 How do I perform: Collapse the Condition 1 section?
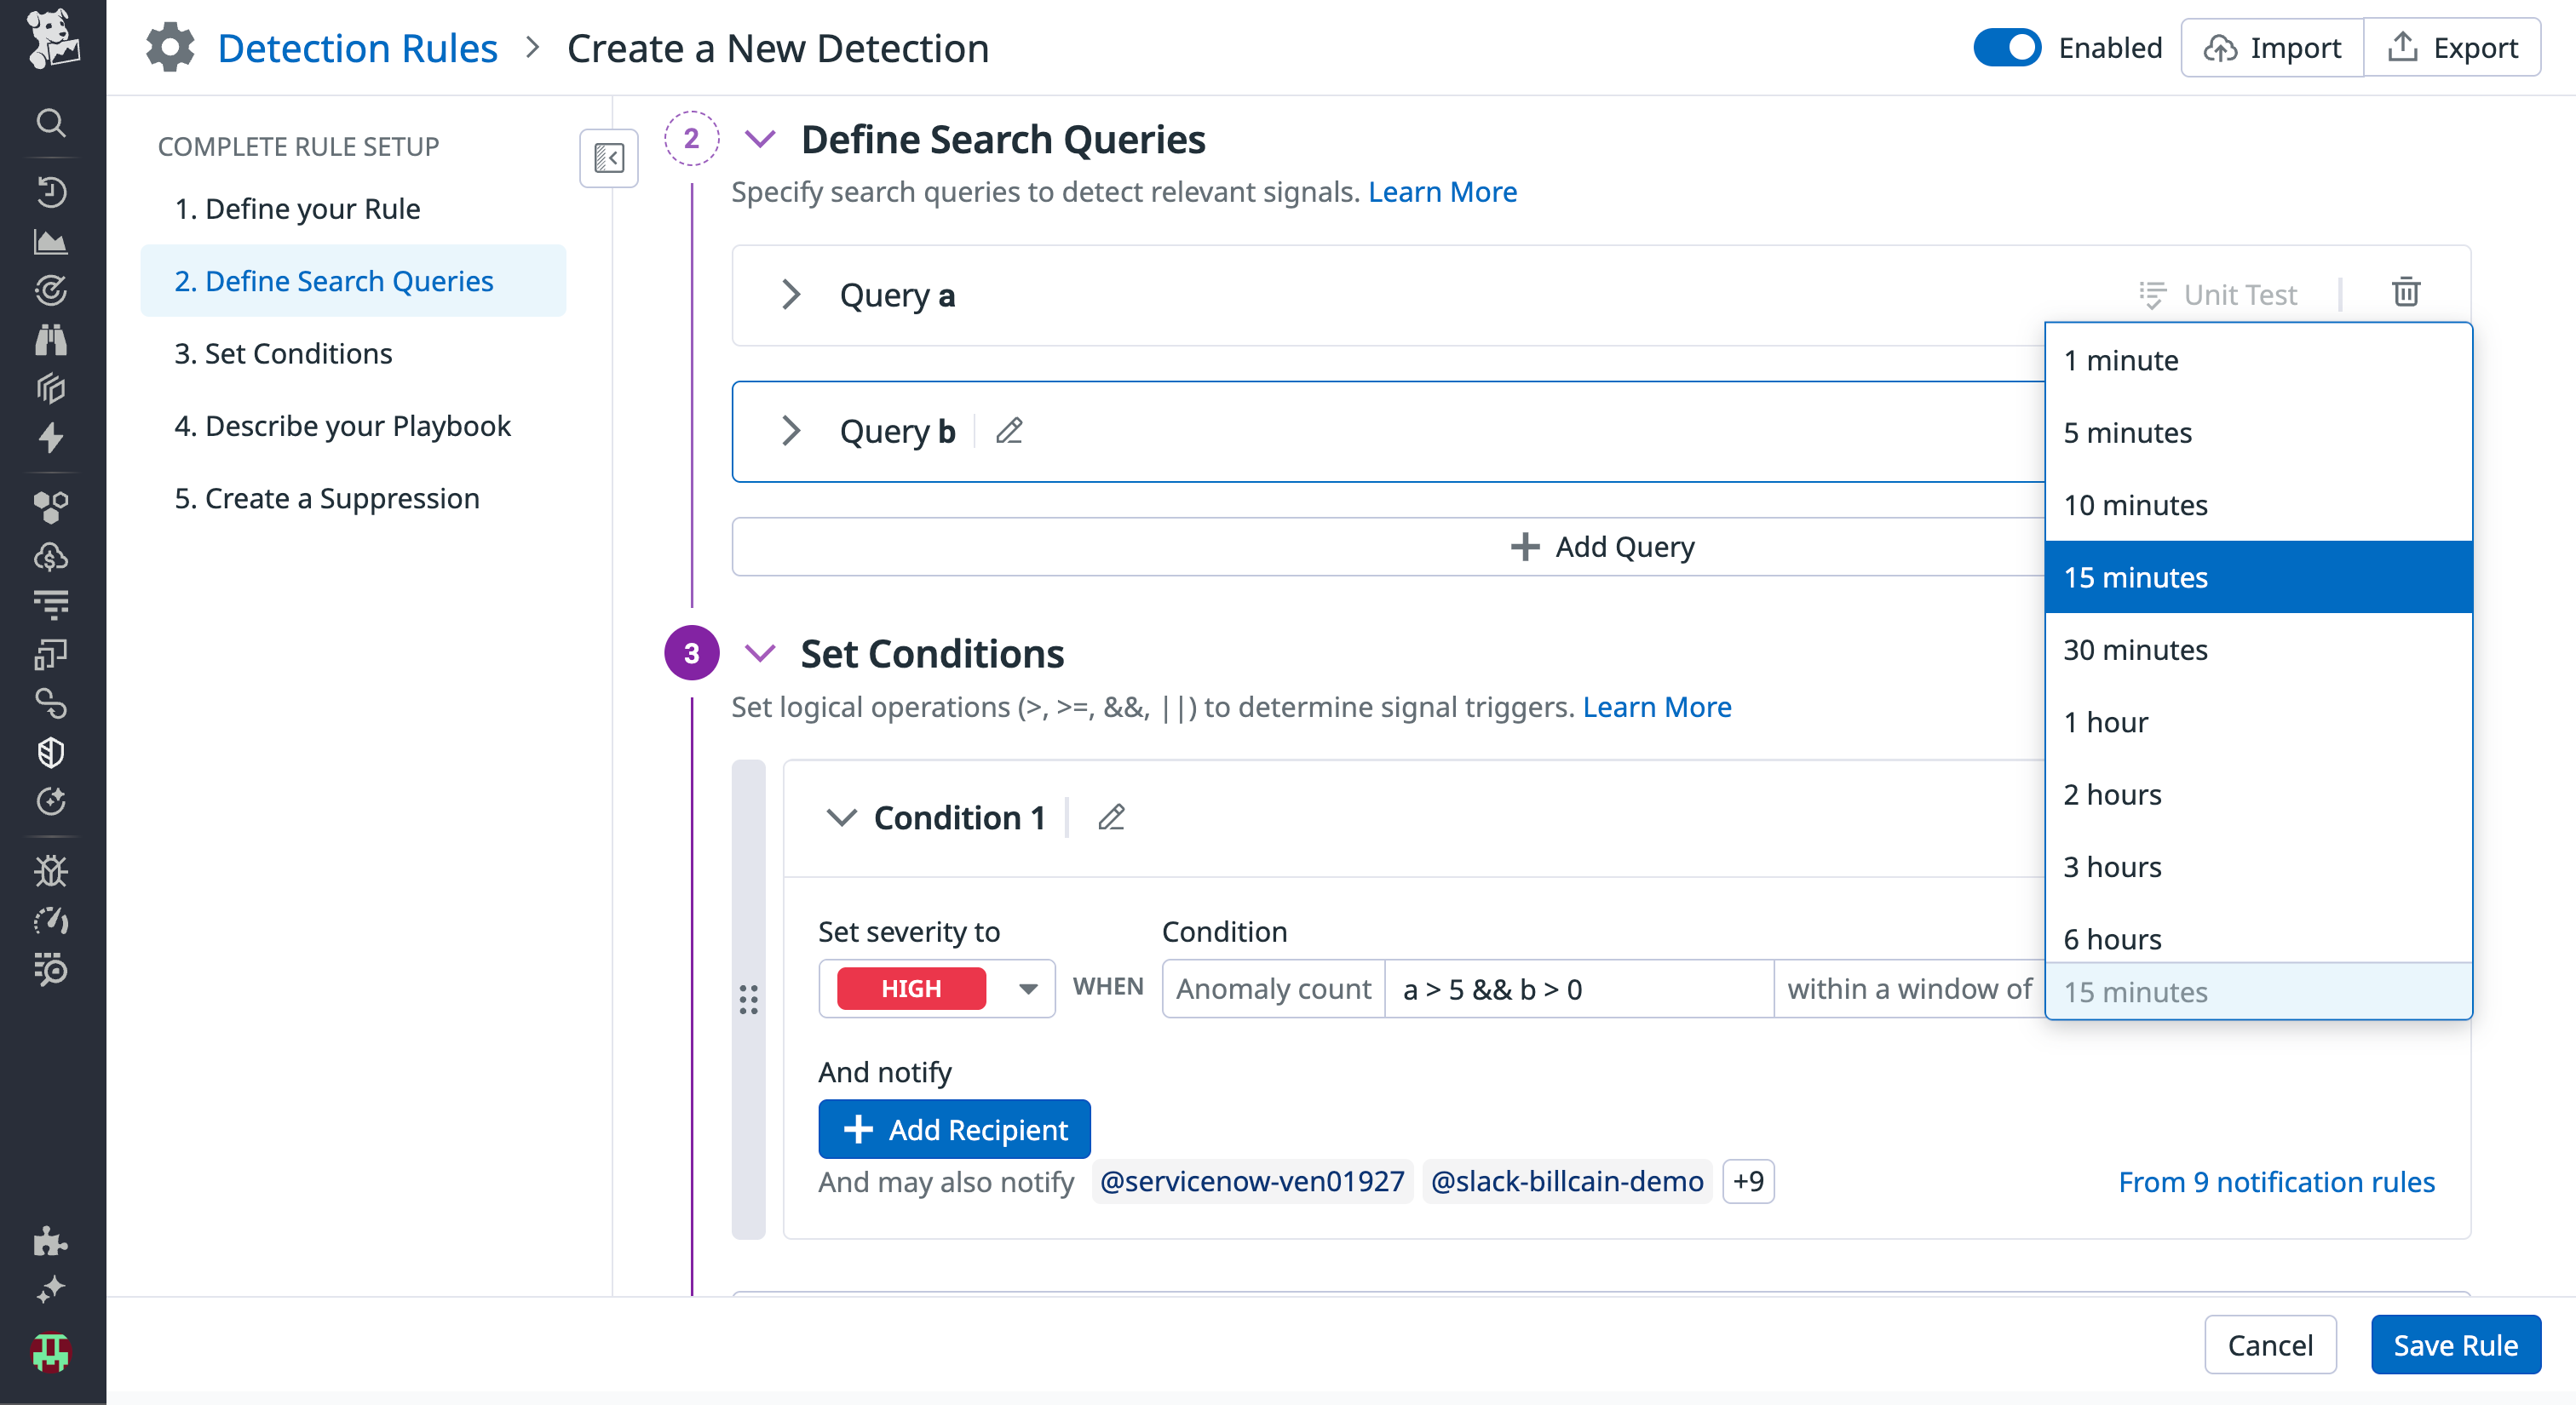(842, 817)
